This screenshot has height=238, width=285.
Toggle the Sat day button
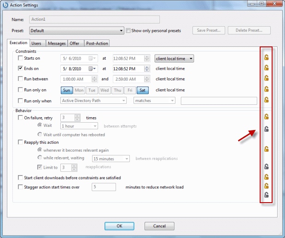tap(143, 90)
